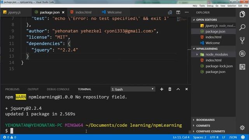The width and height of the screenshot is (249, 140).
Task: Open the Selection menu
Action: (x=231, y=6)
